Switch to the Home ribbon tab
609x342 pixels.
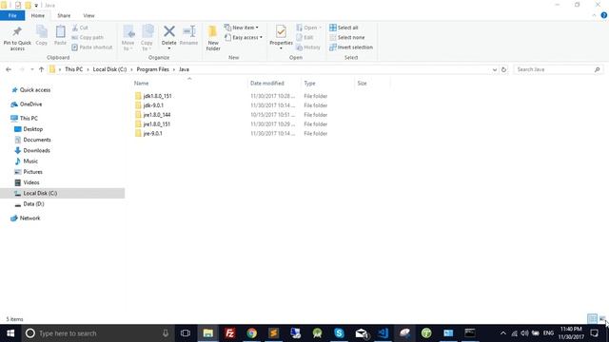38,15
